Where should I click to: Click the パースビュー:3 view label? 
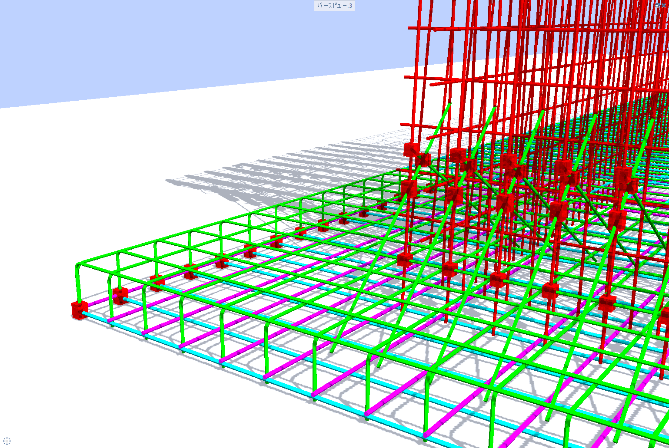(x=334, y=6)
